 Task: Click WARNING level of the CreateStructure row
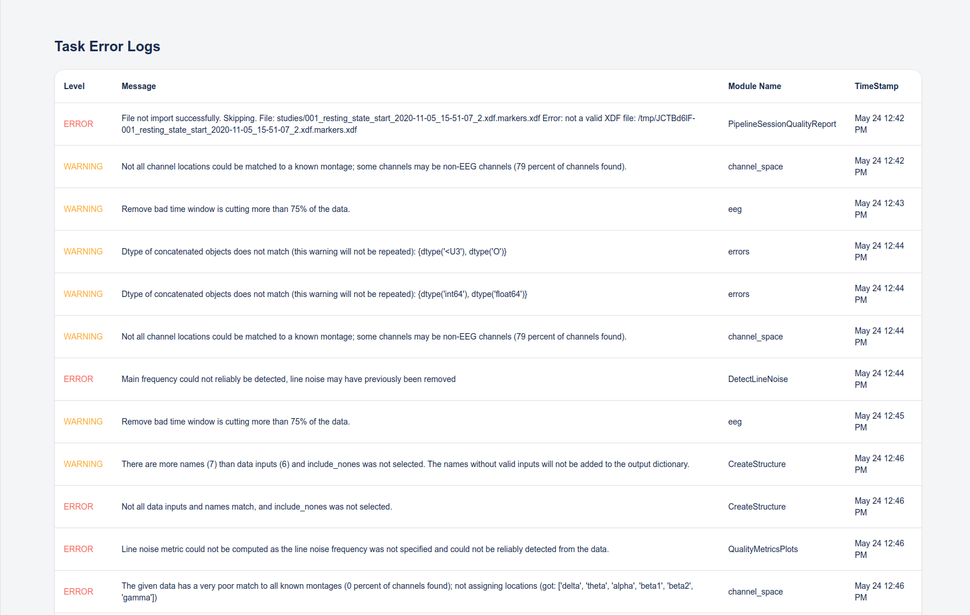(83, 464)
